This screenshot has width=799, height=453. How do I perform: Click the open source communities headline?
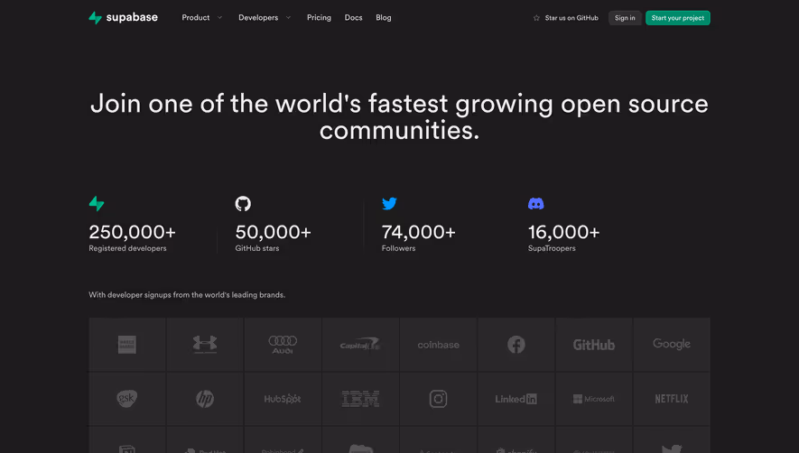(x=399, y=116)
